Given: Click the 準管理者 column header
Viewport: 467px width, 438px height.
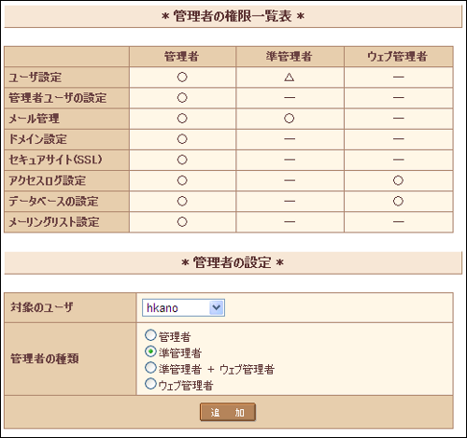Looking at the screenshot, I should [x=290, y=57].
